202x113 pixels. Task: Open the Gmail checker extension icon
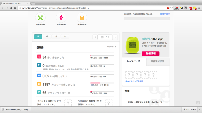190,8
